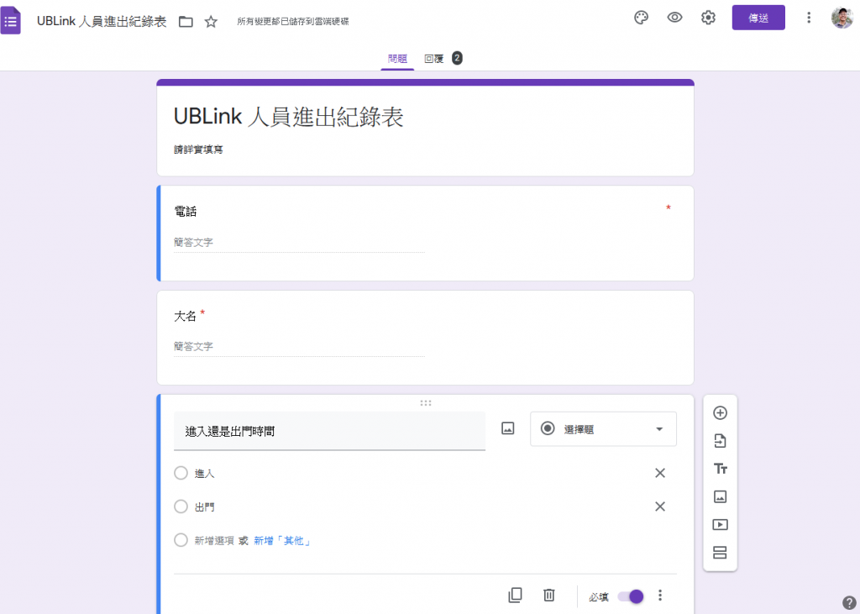The height and width of the screenshot is (614, 860).
Task: Open the top-right more options menu
Action: click(809, 18)
